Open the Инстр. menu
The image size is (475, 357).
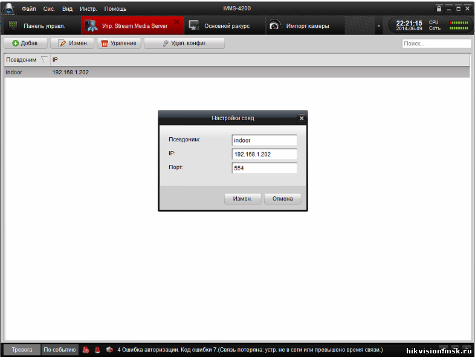(x=88, y=9)
